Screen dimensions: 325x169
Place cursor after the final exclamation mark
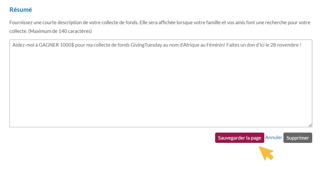(x=302, y=45)
